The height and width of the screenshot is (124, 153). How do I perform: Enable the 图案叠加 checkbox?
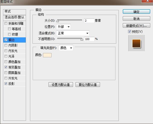coord(6,73)
